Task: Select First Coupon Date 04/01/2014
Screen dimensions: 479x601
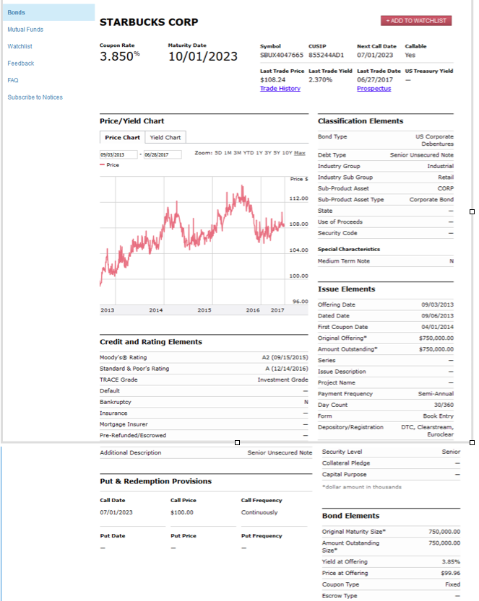Action: [437, 327]
